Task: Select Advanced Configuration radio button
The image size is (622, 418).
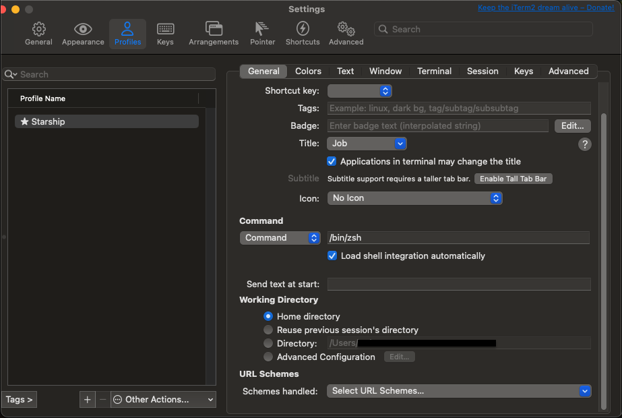Action: point(268,357)
